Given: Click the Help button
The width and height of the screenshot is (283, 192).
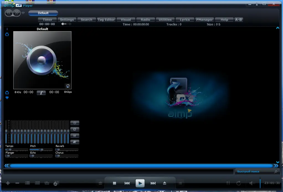Looking at the screenshot, I should (x=224, y=20).
